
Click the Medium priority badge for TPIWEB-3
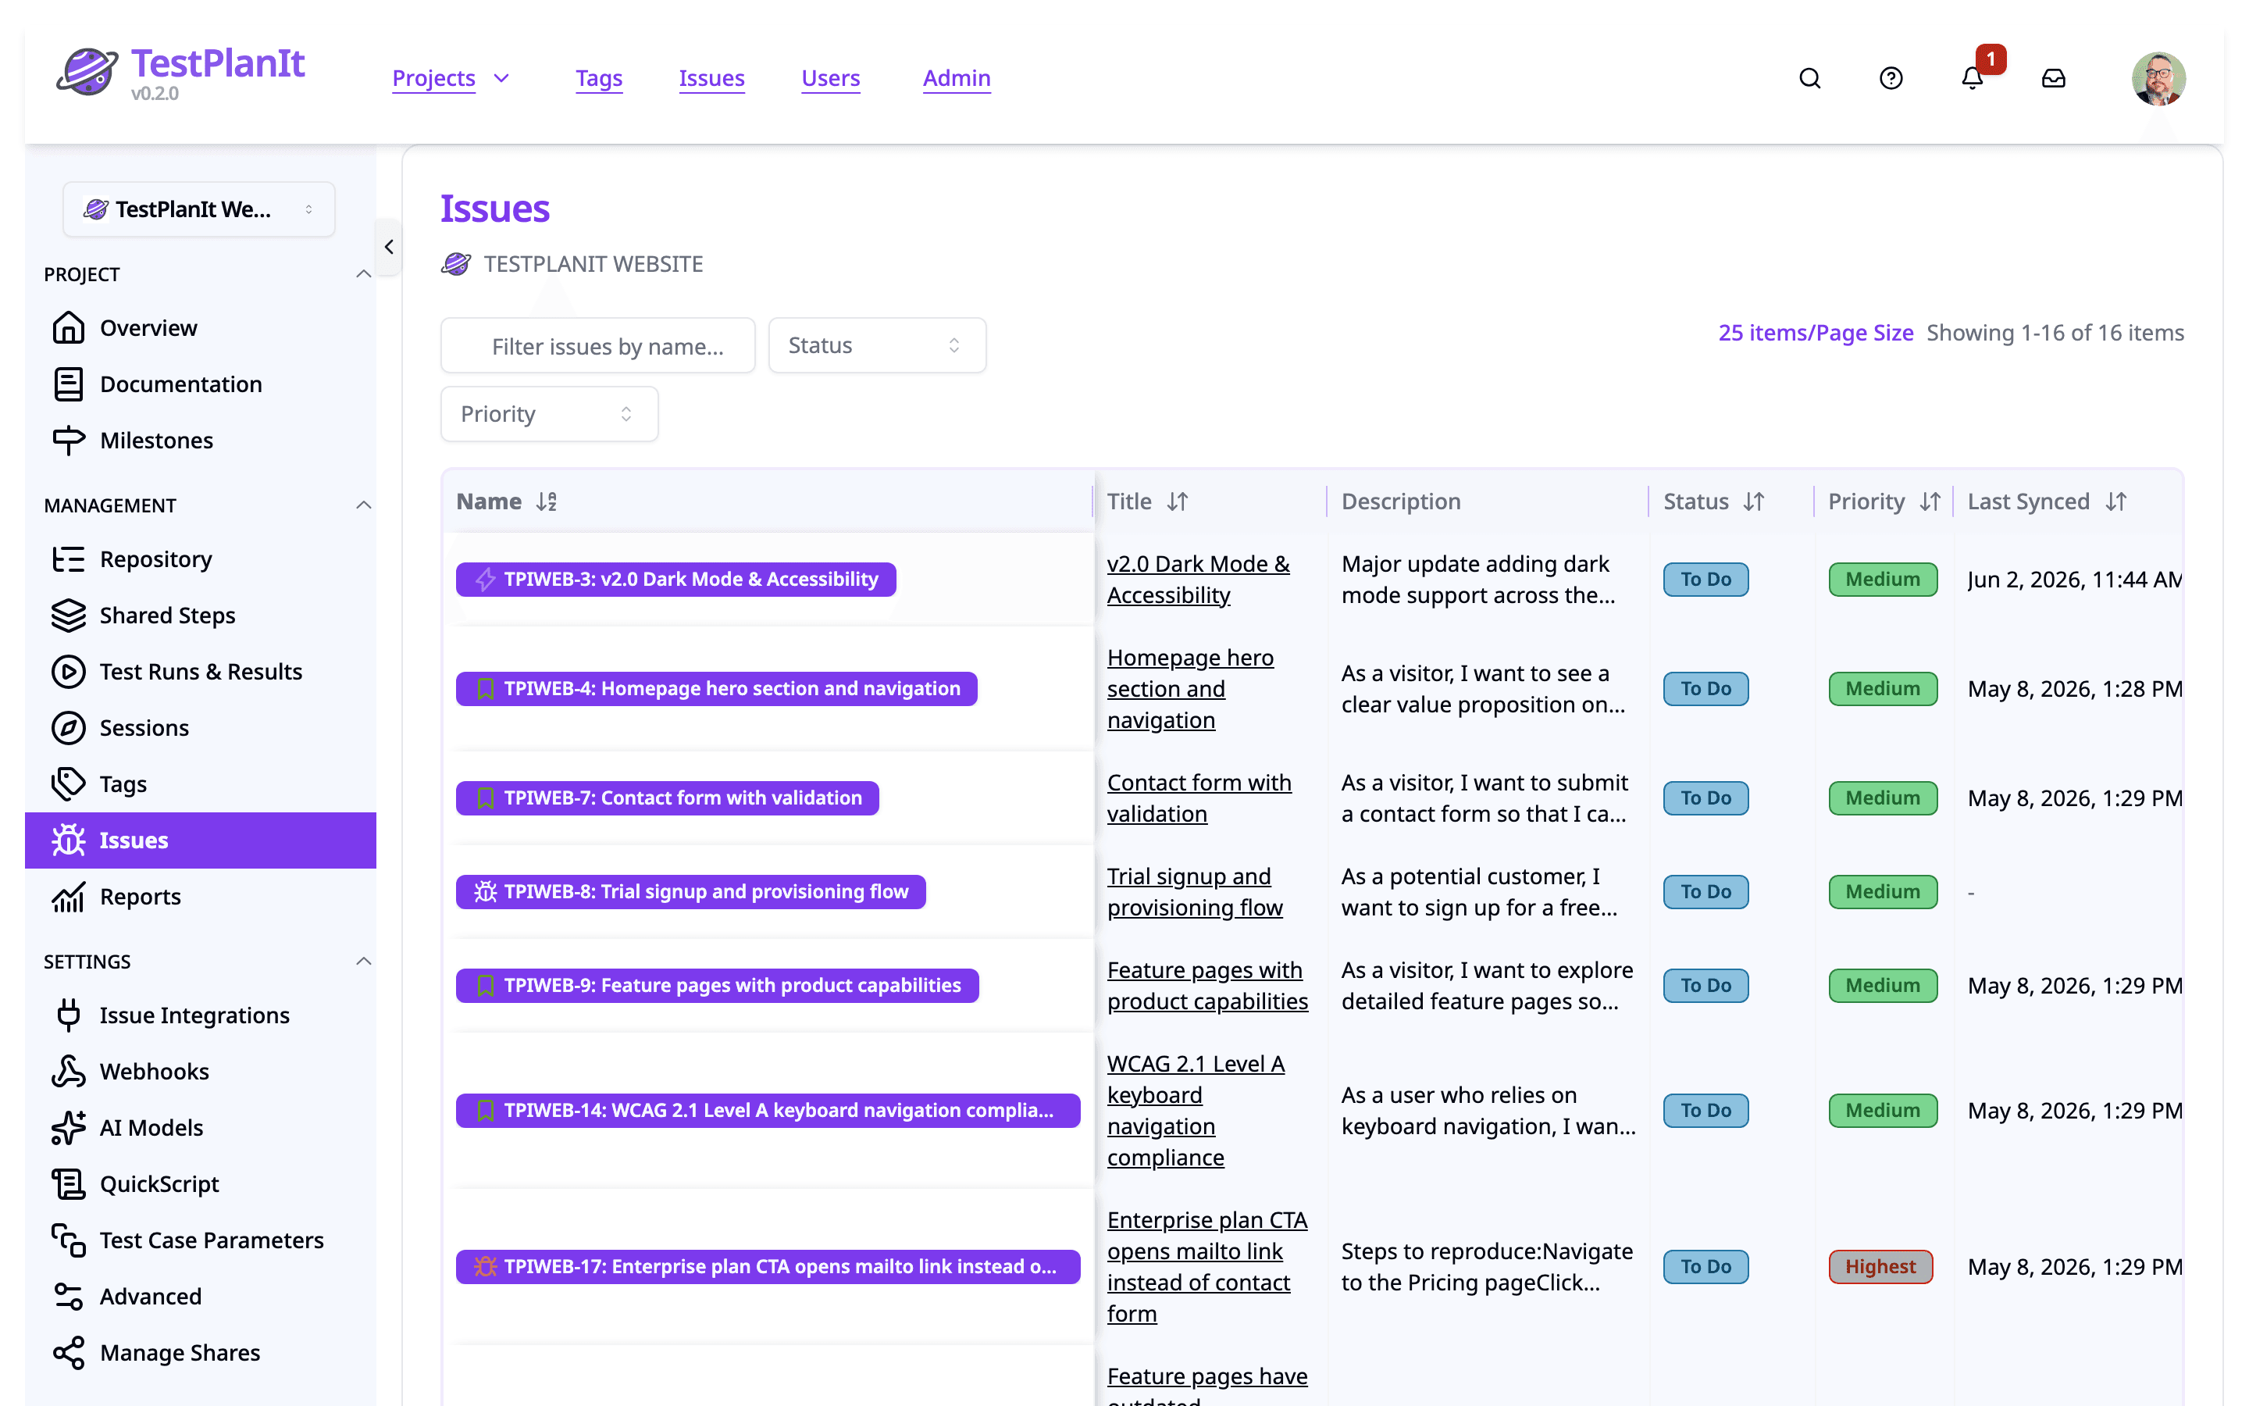(1883, 580)
